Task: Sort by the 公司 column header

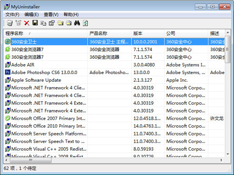Action: (186, 33)
